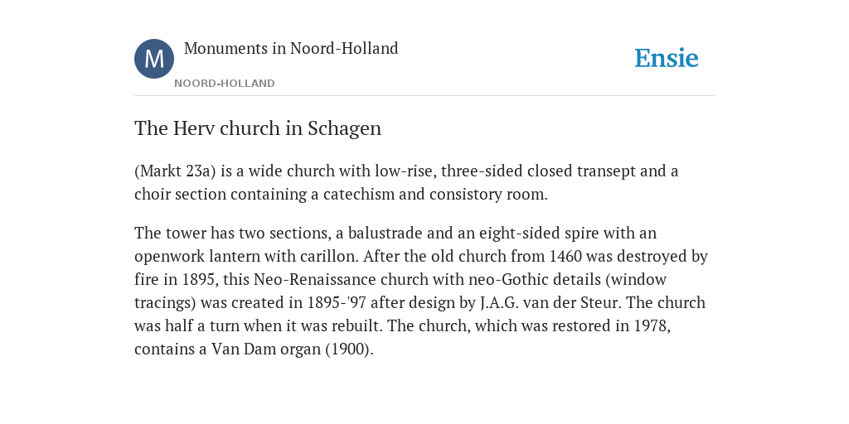Click the year 1460 in the paragraph
849x424 pixels.
click(x=565, y=256)
